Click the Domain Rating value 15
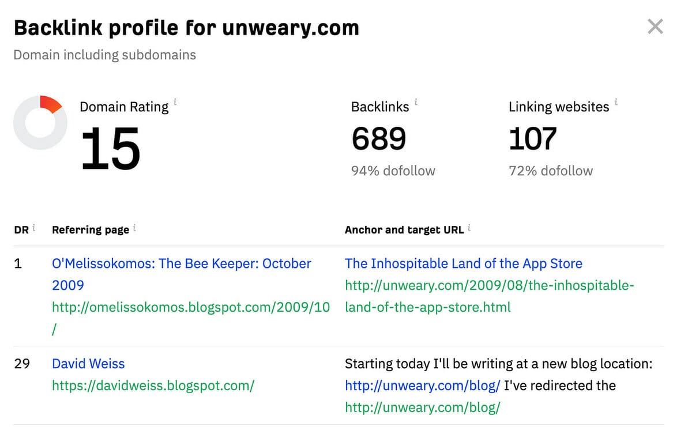 [110, 148]
